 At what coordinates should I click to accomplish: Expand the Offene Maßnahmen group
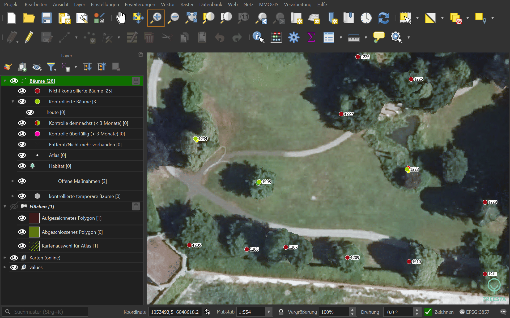tap(12, 181)
